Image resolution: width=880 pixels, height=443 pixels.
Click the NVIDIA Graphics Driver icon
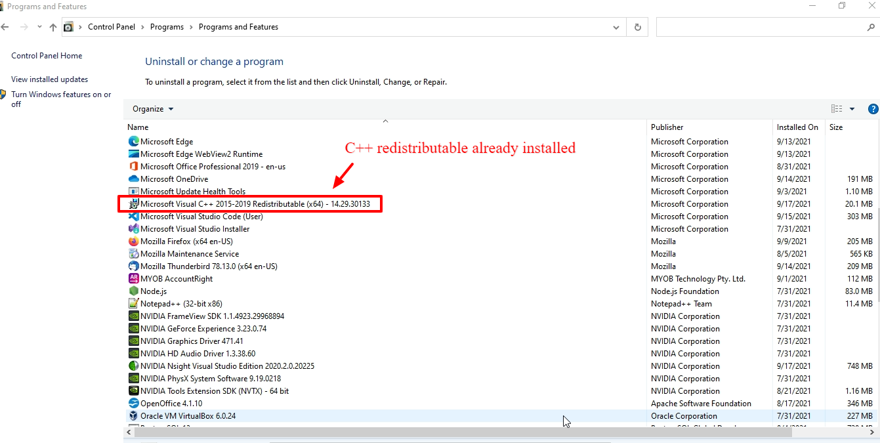point(134,341)
